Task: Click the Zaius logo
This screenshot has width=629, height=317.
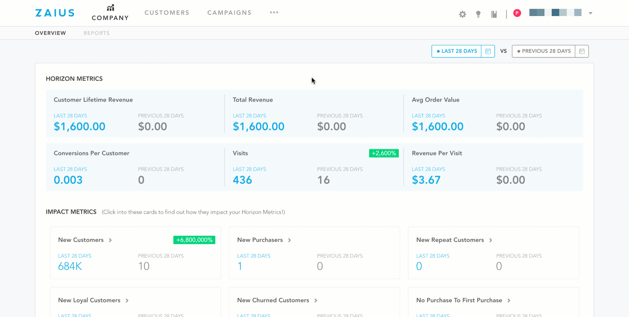Action: point(55,13)
